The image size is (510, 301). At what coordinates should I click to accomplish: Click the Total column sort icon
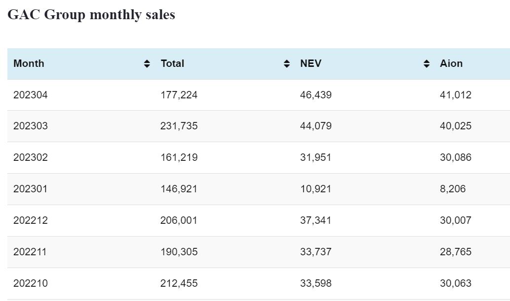pyautogui.click(x=287, y=64)
